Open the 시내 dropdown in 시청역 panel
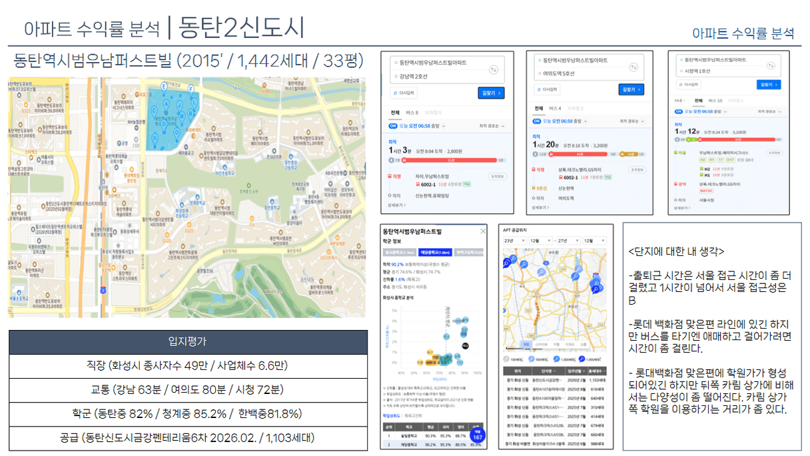 click(679, 101)
